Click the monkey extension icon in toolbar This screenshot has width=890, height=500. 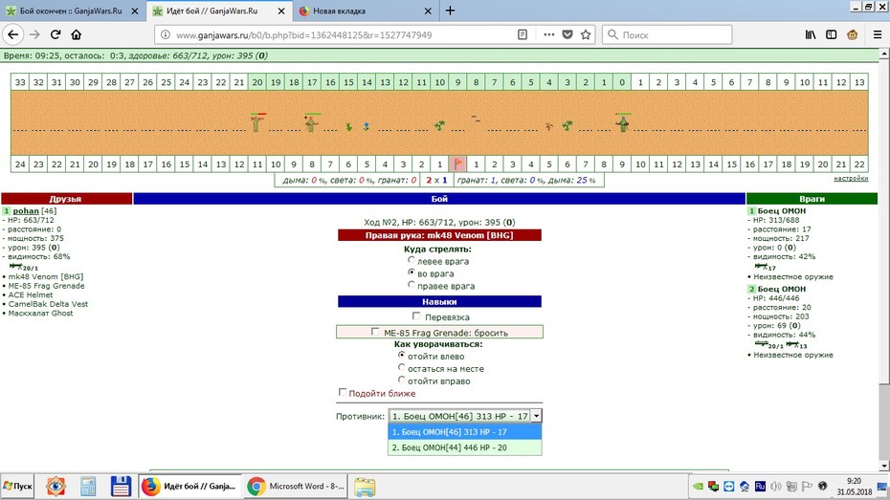point(852,34)
